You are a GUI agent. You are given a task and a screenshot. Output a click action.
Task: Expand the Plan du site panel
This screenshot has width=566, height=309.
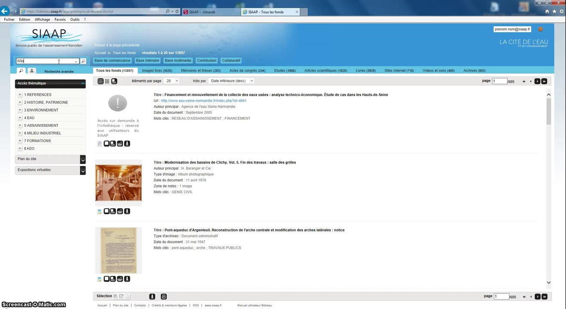83,160
